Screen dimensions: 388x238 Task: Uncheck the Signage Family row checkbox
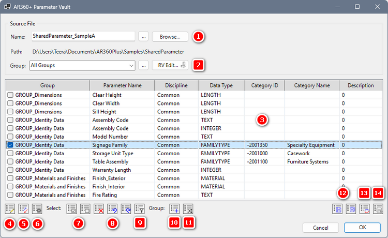point(10,145)
